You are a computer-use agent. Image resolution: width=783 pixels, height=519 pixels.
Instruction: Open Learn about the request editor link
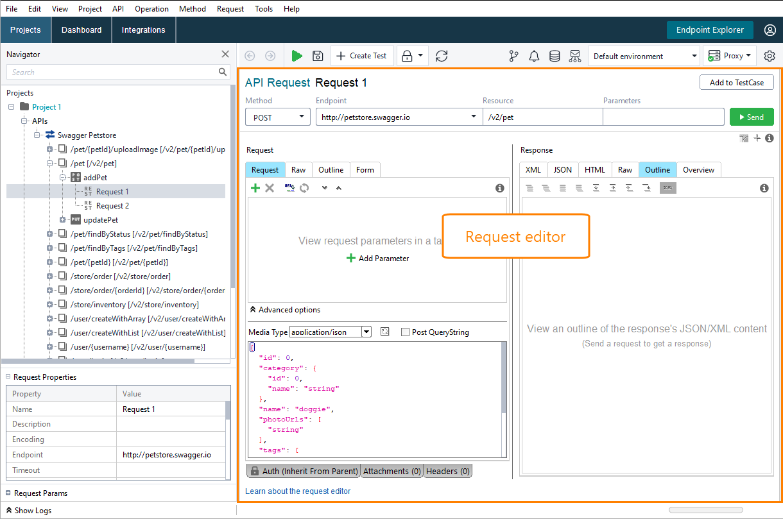[x=298, y=491]
